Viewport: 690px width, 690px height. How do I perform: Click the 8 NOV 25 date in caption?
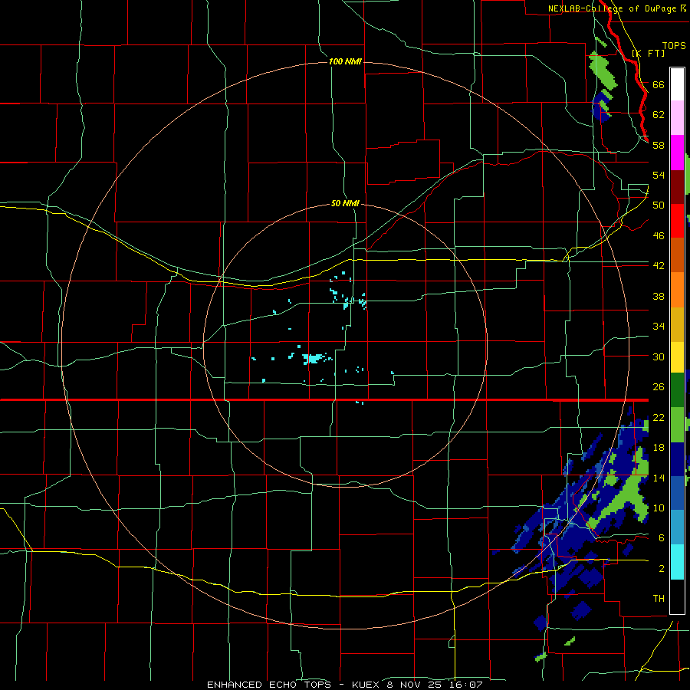(x=416, y=685)
